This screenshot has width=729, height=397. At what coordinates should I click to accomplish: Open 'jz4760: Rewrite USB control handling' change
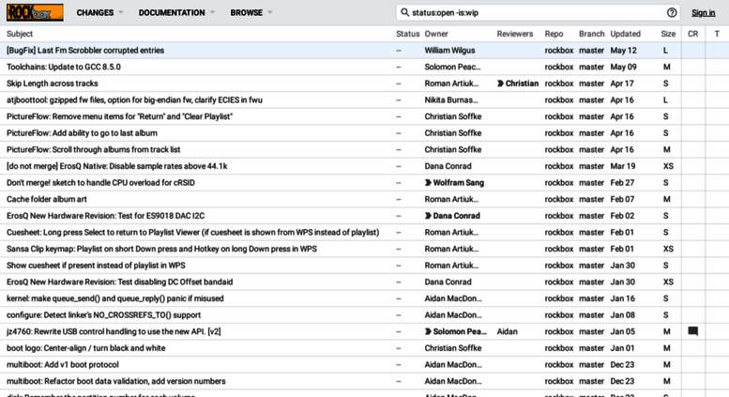(114, 331)
